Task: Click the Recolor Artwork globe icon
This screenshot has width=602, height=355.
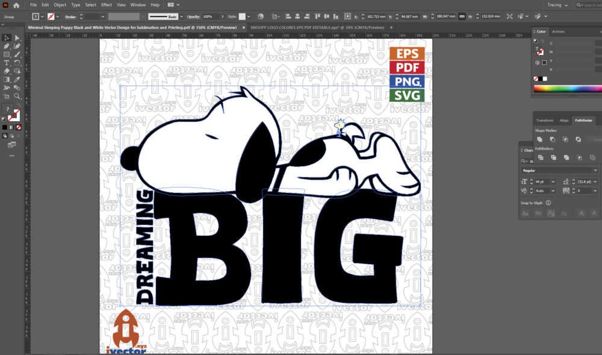Action: pyautogui.click(x=261, y=16)
